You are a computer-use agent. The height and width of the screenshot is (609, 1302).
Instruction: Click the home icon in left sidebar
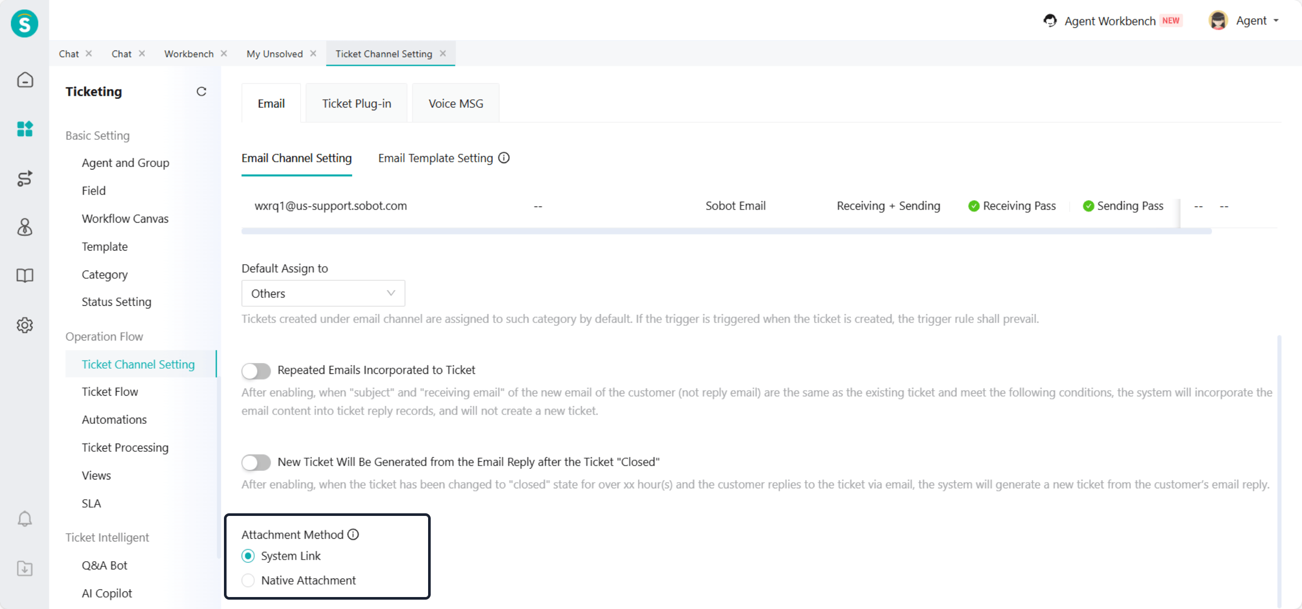click(x=24, y=80)
